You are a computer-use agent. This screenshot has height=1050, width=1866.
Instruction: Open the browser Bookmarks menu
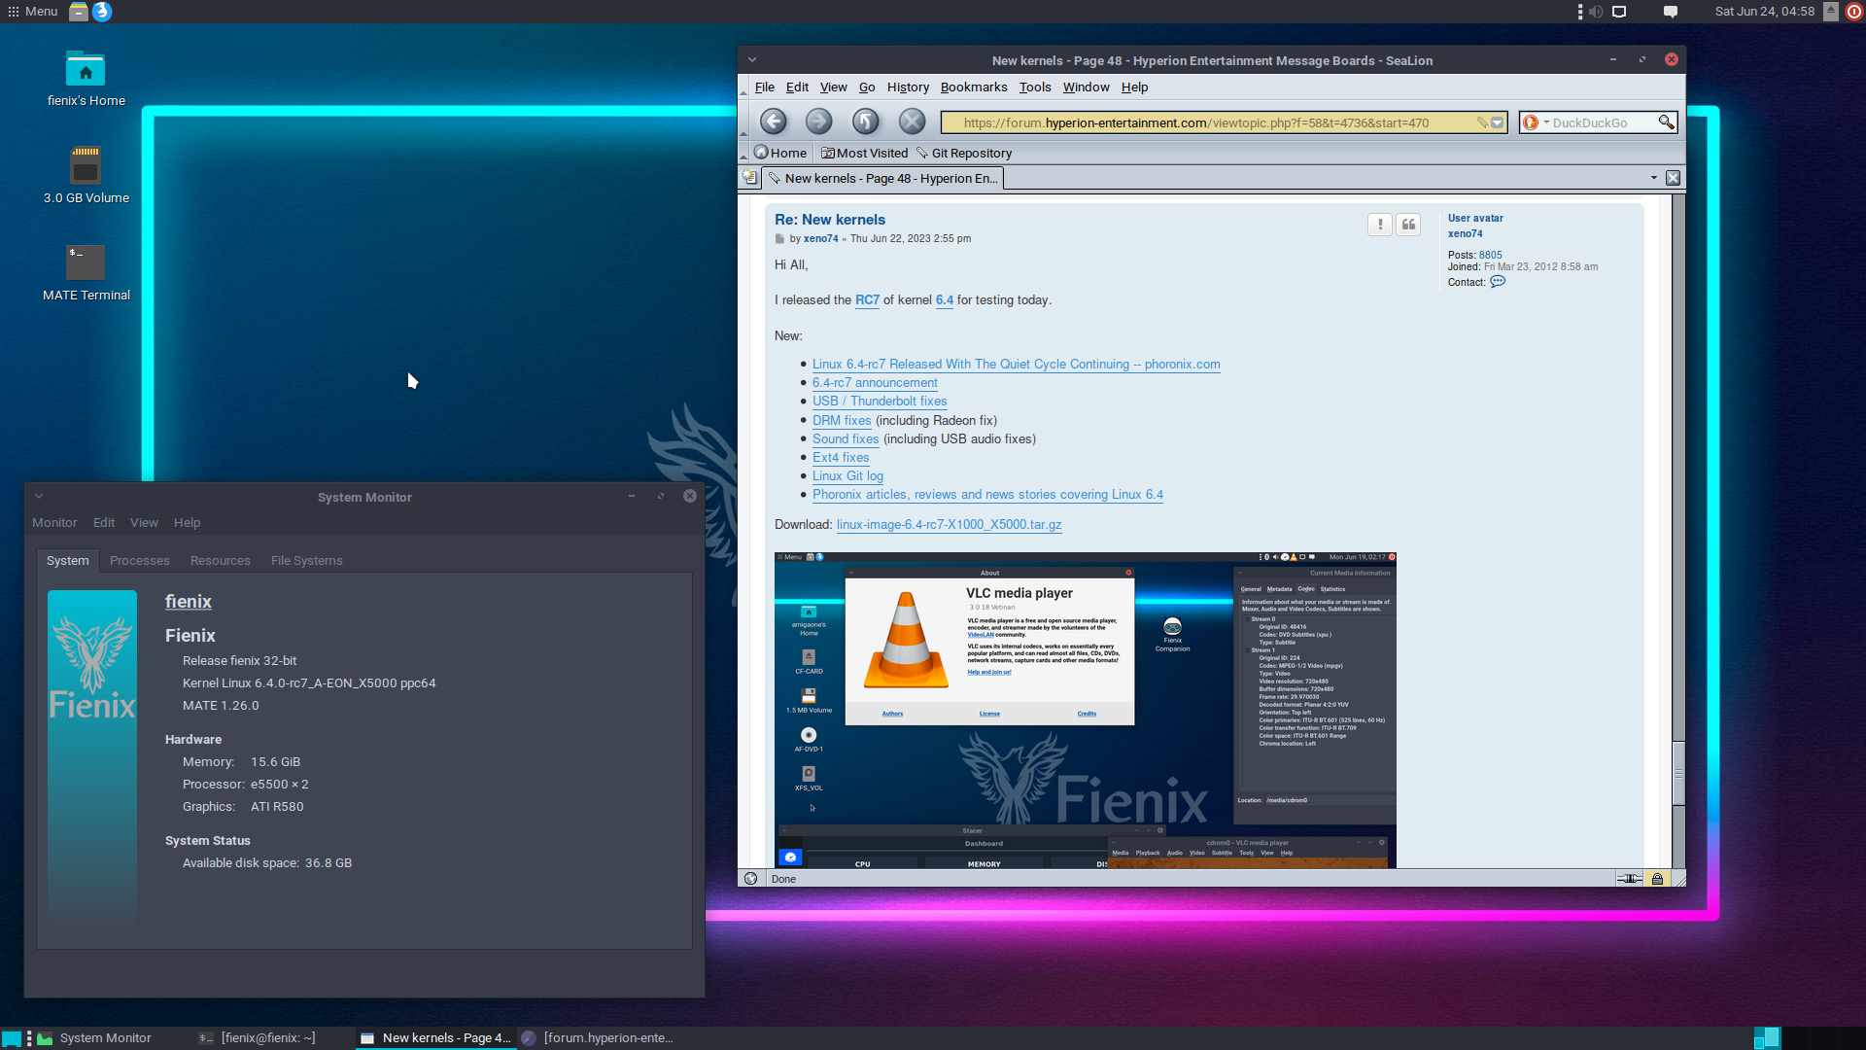point(974,87)
